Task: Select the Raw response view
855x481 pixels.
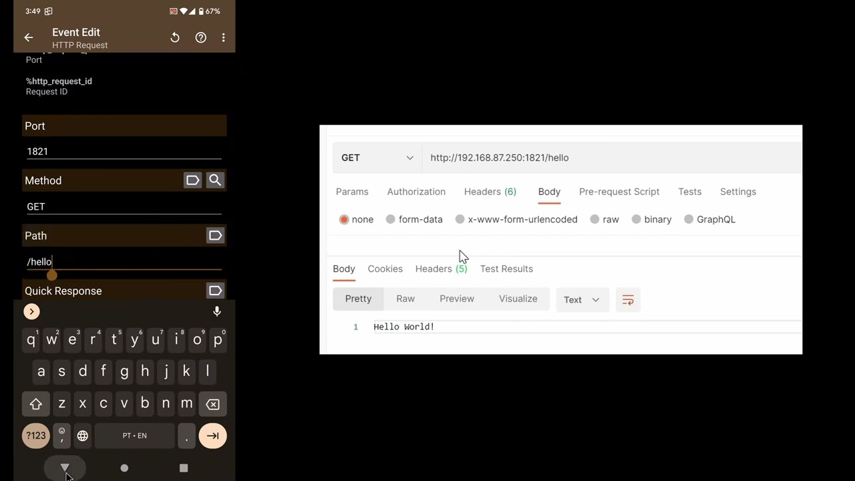Action: point(405,299)
